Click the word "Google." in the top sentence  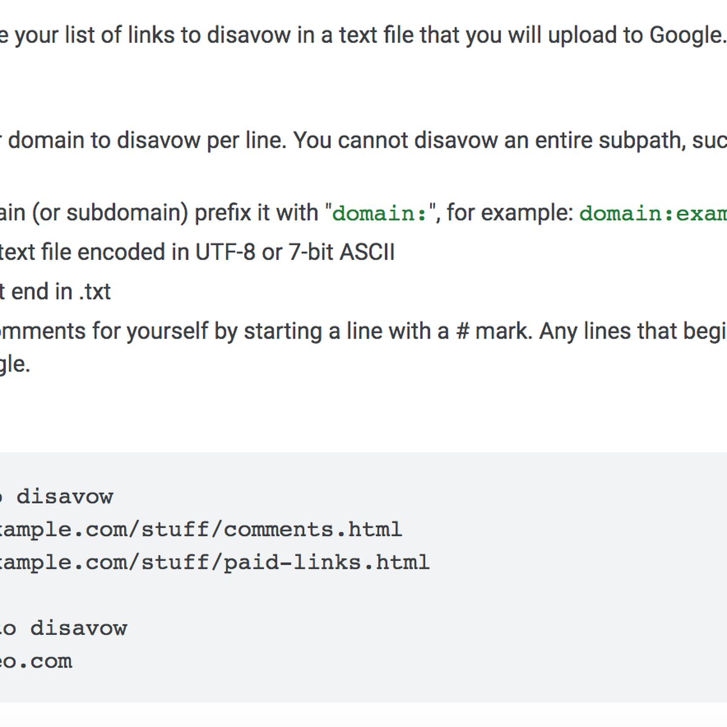coord(688,35)
